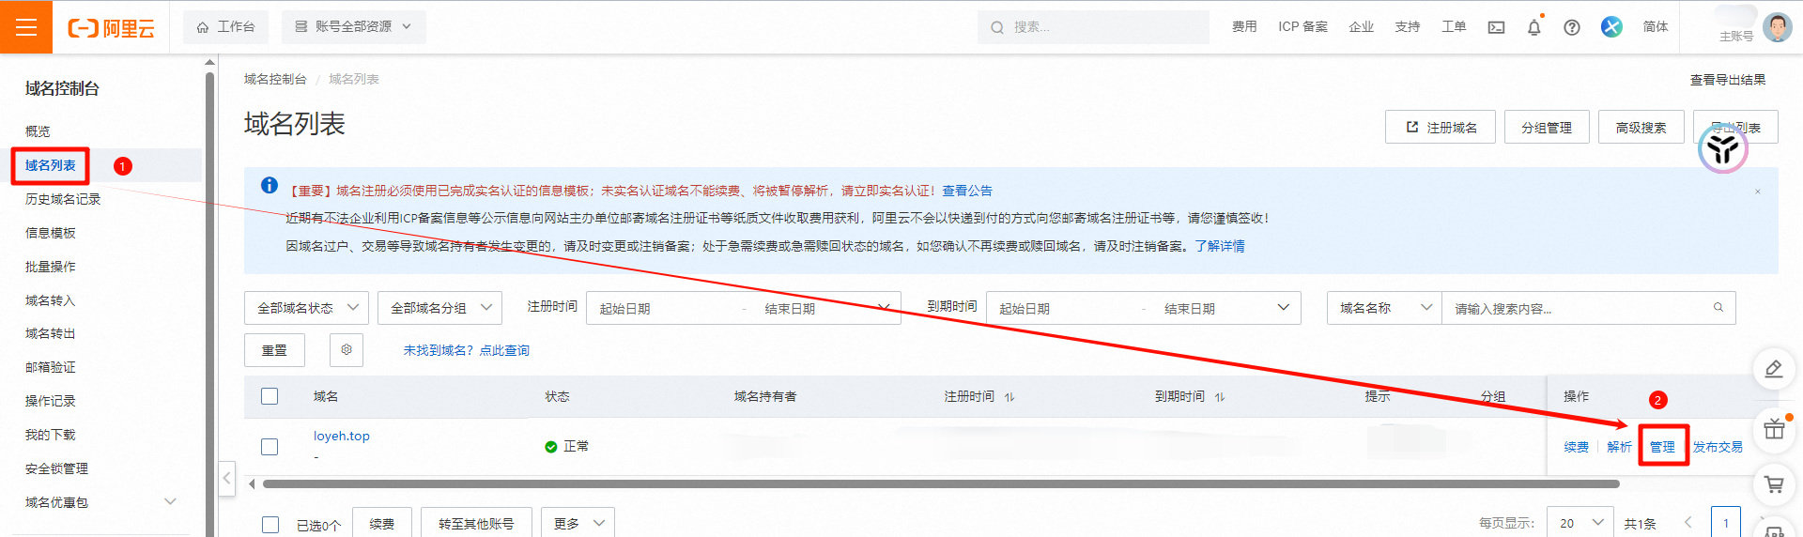Open the help question-mark icon

click(x=1572, y=27)
